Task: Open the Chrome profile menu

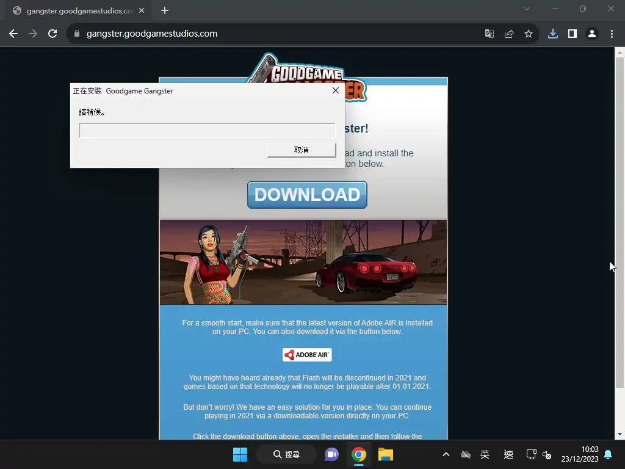Action: pos(592,34)
